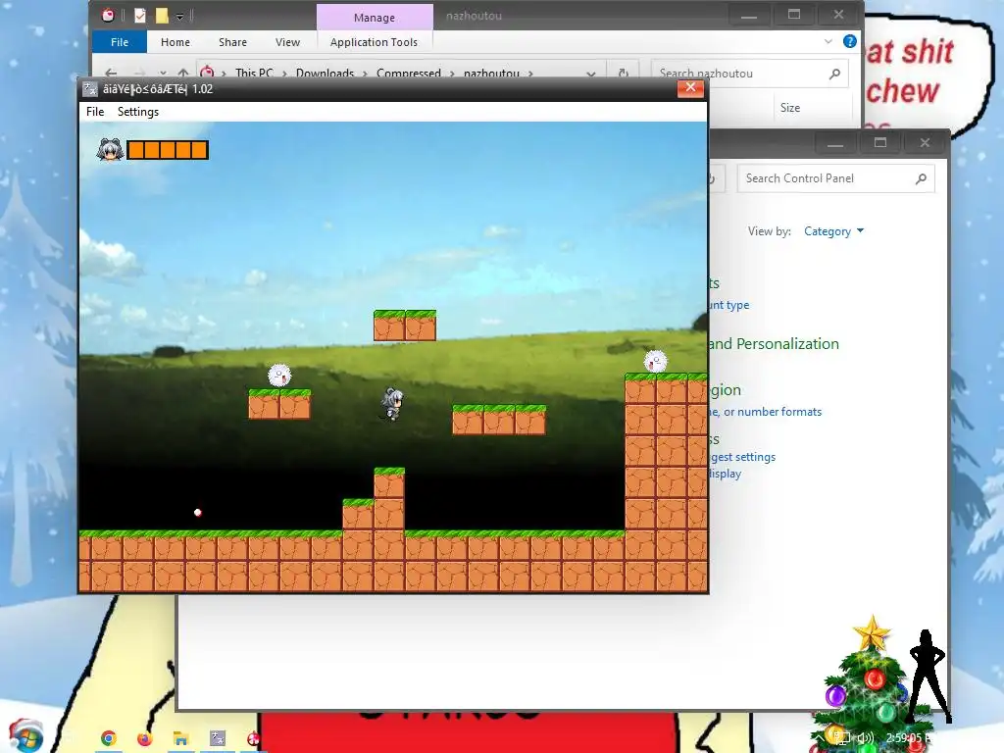Close the game window with the red X

690,88
